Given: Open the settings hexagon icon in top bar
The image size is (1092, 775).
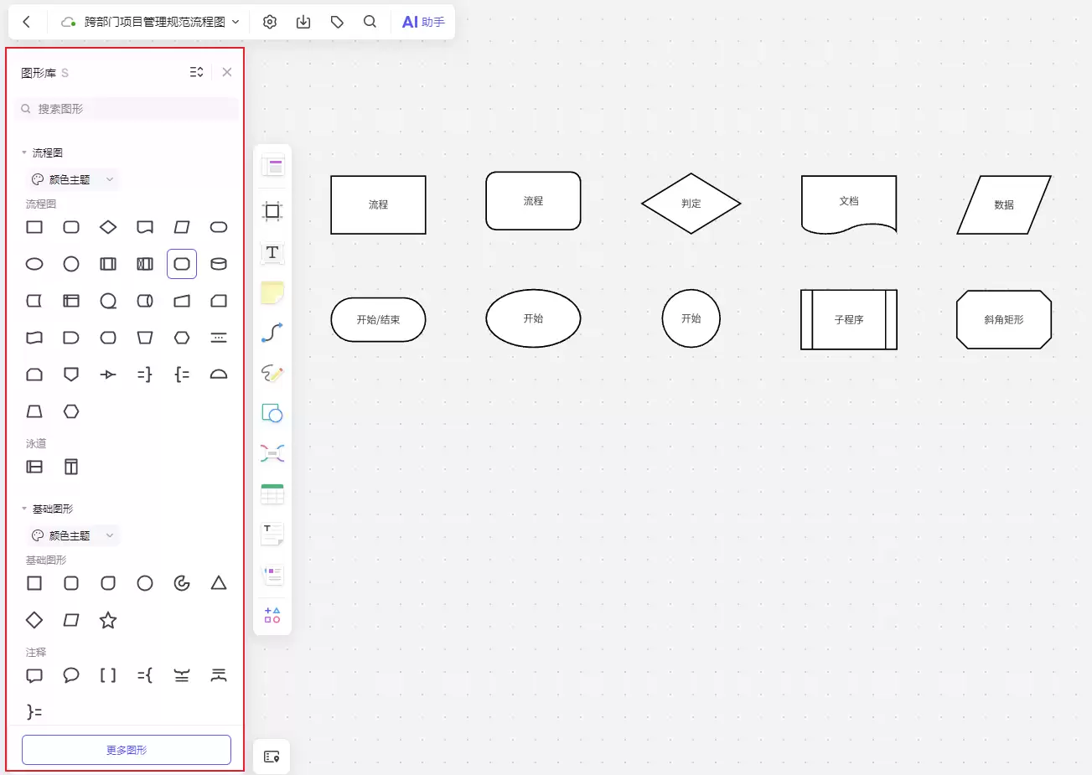Looking at the screenshot, I should pyautogui.click(x=270, y=22).
